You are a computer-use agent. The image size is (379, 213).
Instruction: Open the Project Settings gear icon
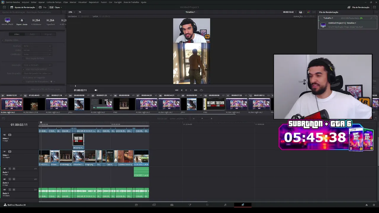point(374,205)
